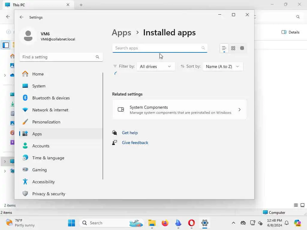
Task: Open the weather widget showing 76°F
Action: coord(20,223)
